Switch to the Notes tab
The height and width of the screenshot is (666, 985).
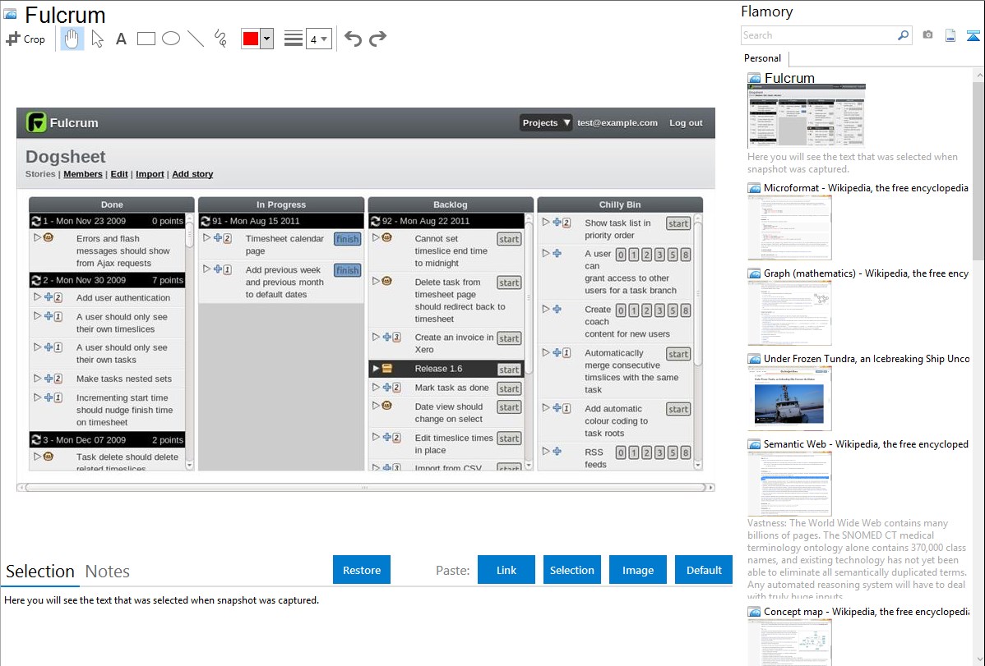click(107, 572)
